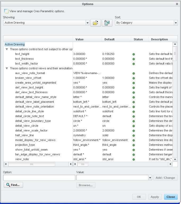Select the half_view_line option

(24, 135)
